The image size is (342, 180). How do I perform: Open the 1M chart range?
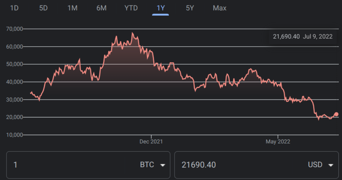click(x=72, y=8)
